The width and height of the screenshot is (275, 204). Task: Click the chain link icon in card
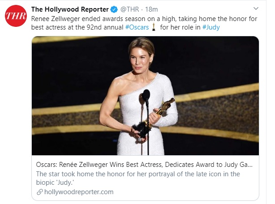point(39,192)
